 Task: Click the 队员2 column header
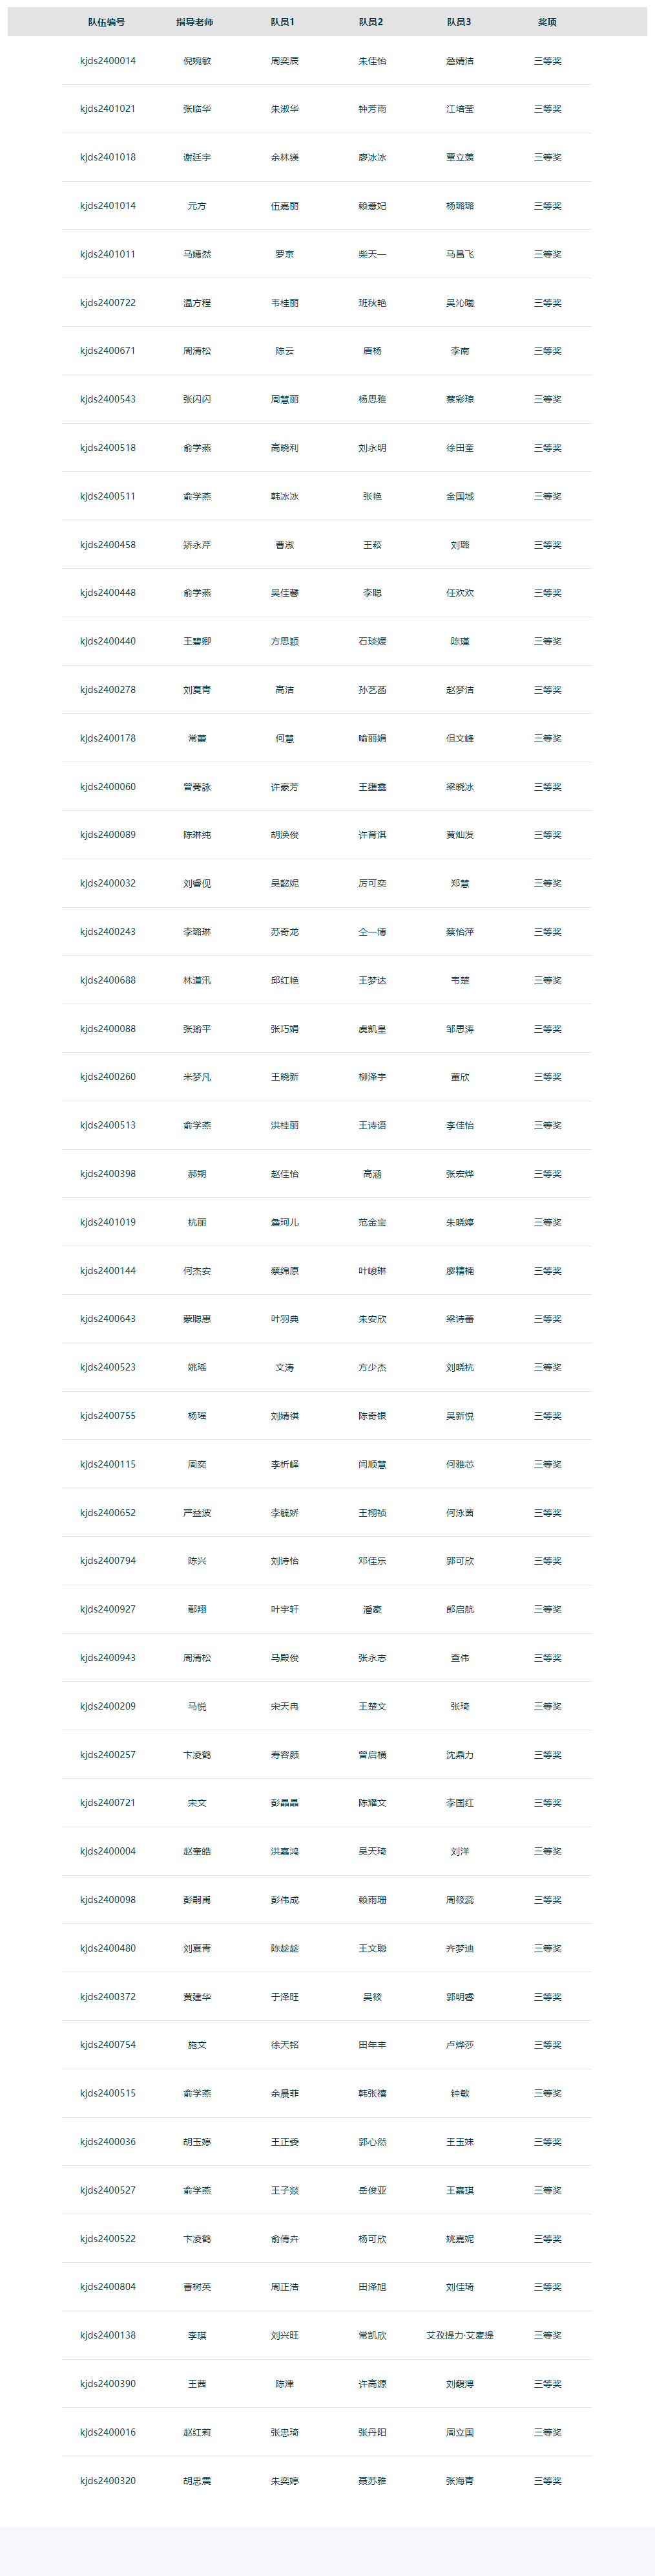tap(371, 22)
